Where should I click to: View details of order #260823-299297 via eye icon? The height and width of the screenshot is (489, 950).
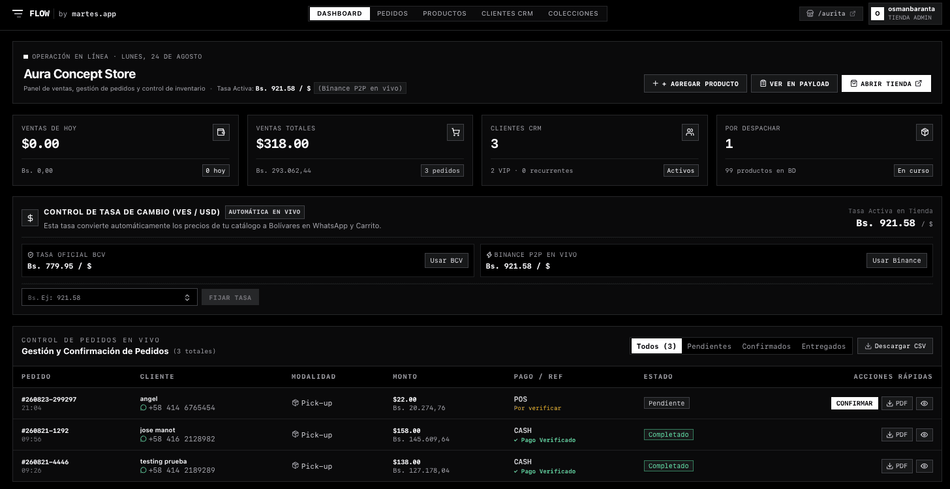925,404
